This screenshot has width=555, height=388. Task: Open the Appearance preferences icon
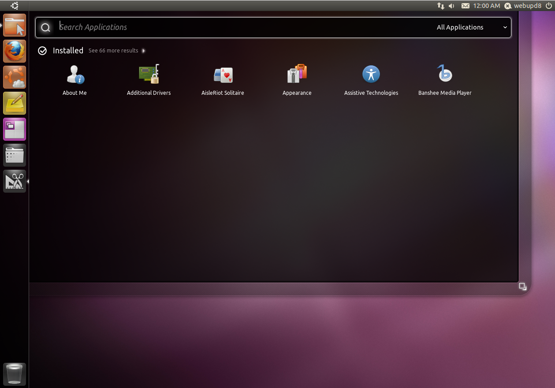[297, 74]
